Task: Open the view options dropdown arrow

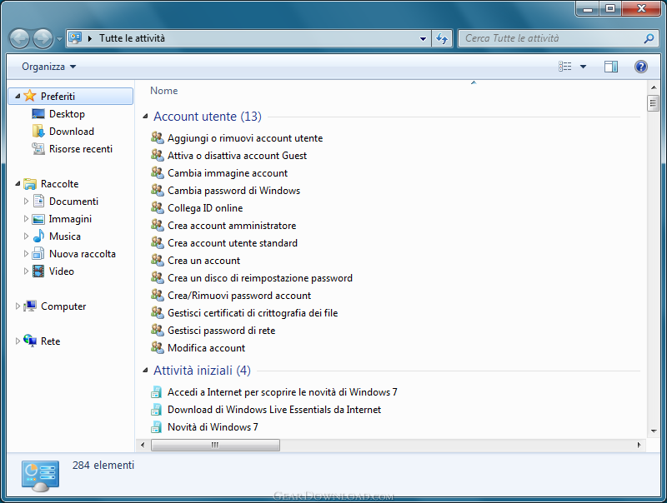Action: [583, 67]
